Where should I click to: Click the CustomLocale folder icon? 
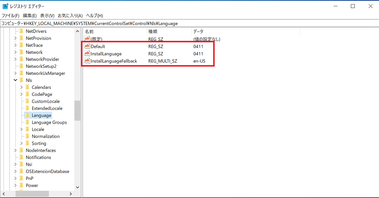pos(27,101)
